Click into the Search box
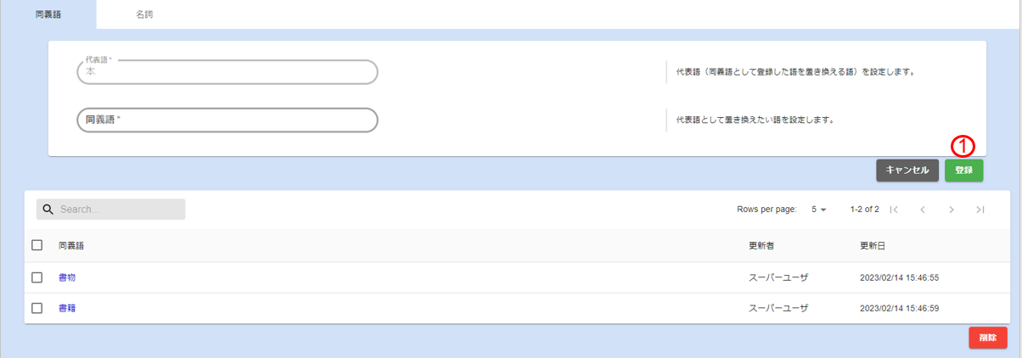Image resolution: width=1022 pixels, height=358 pixels. click(119, 210)
